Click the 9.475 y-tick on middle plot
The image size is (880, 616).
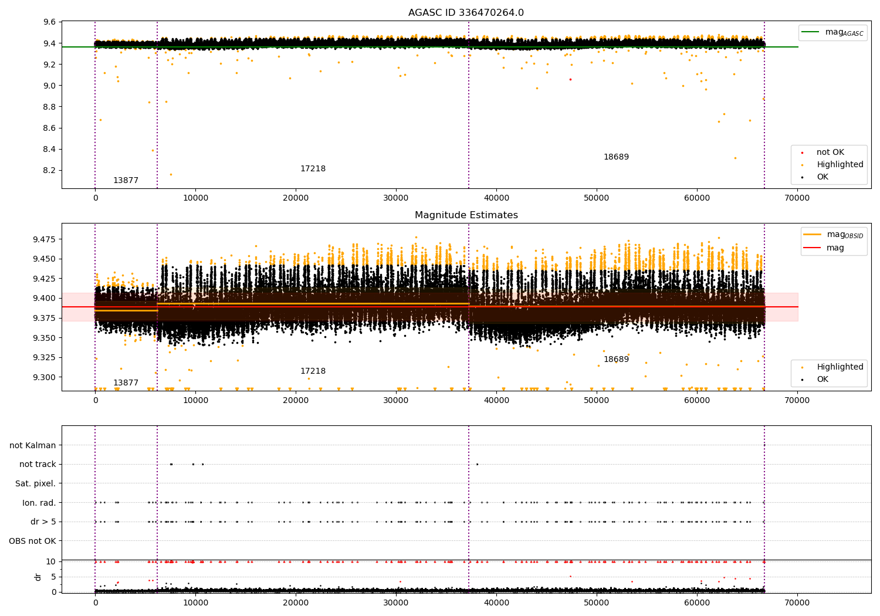tap(44, 239)
